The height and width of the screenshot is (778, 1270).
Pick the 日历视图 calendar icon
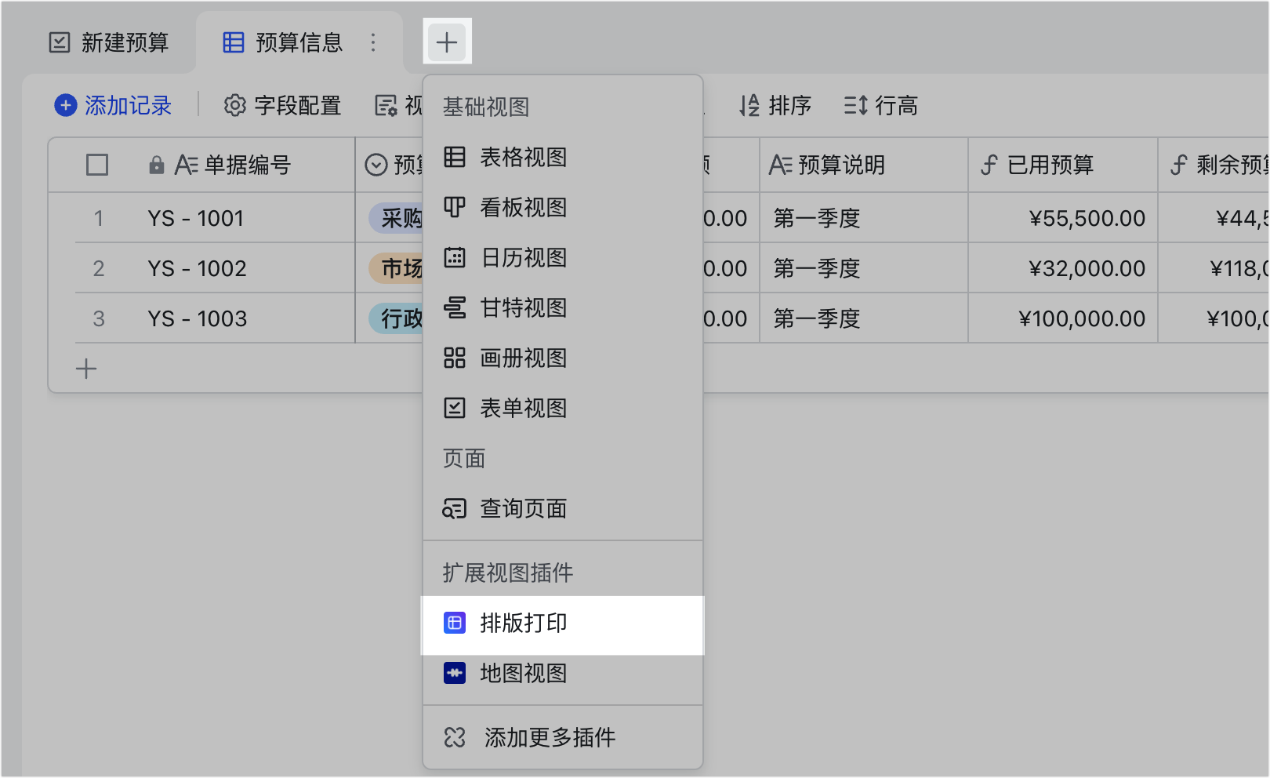tap(455, 257)
